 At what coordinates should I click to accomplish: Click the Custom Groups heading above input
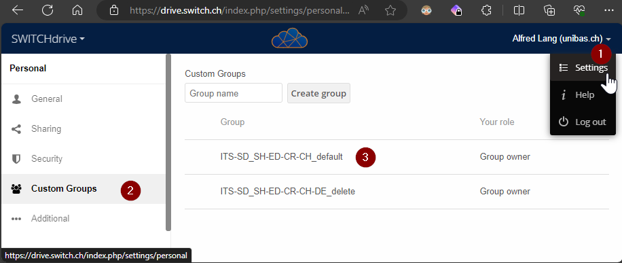(x=215, y=74)
